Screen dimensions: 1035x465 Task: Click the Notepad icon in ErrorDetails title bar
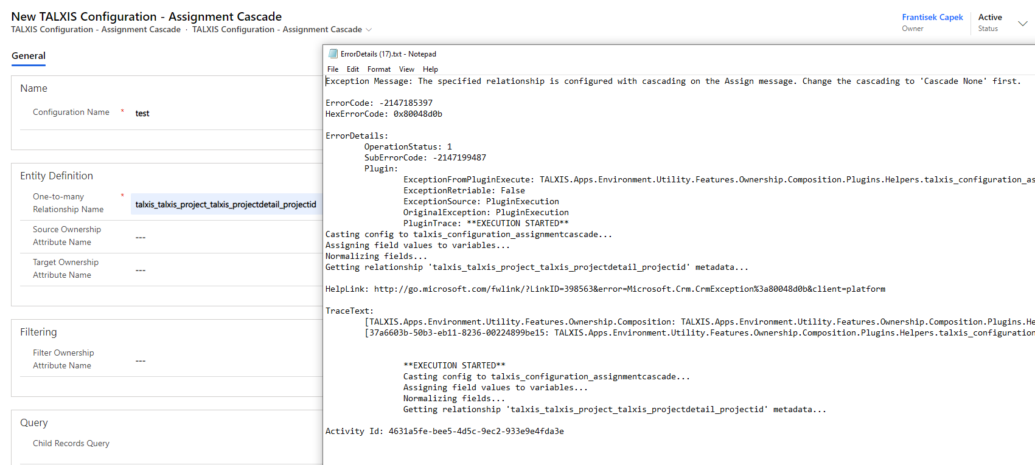(333, 53)
